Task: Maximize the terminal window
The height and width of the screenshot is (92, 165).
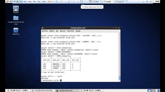Action: point(116,28)
